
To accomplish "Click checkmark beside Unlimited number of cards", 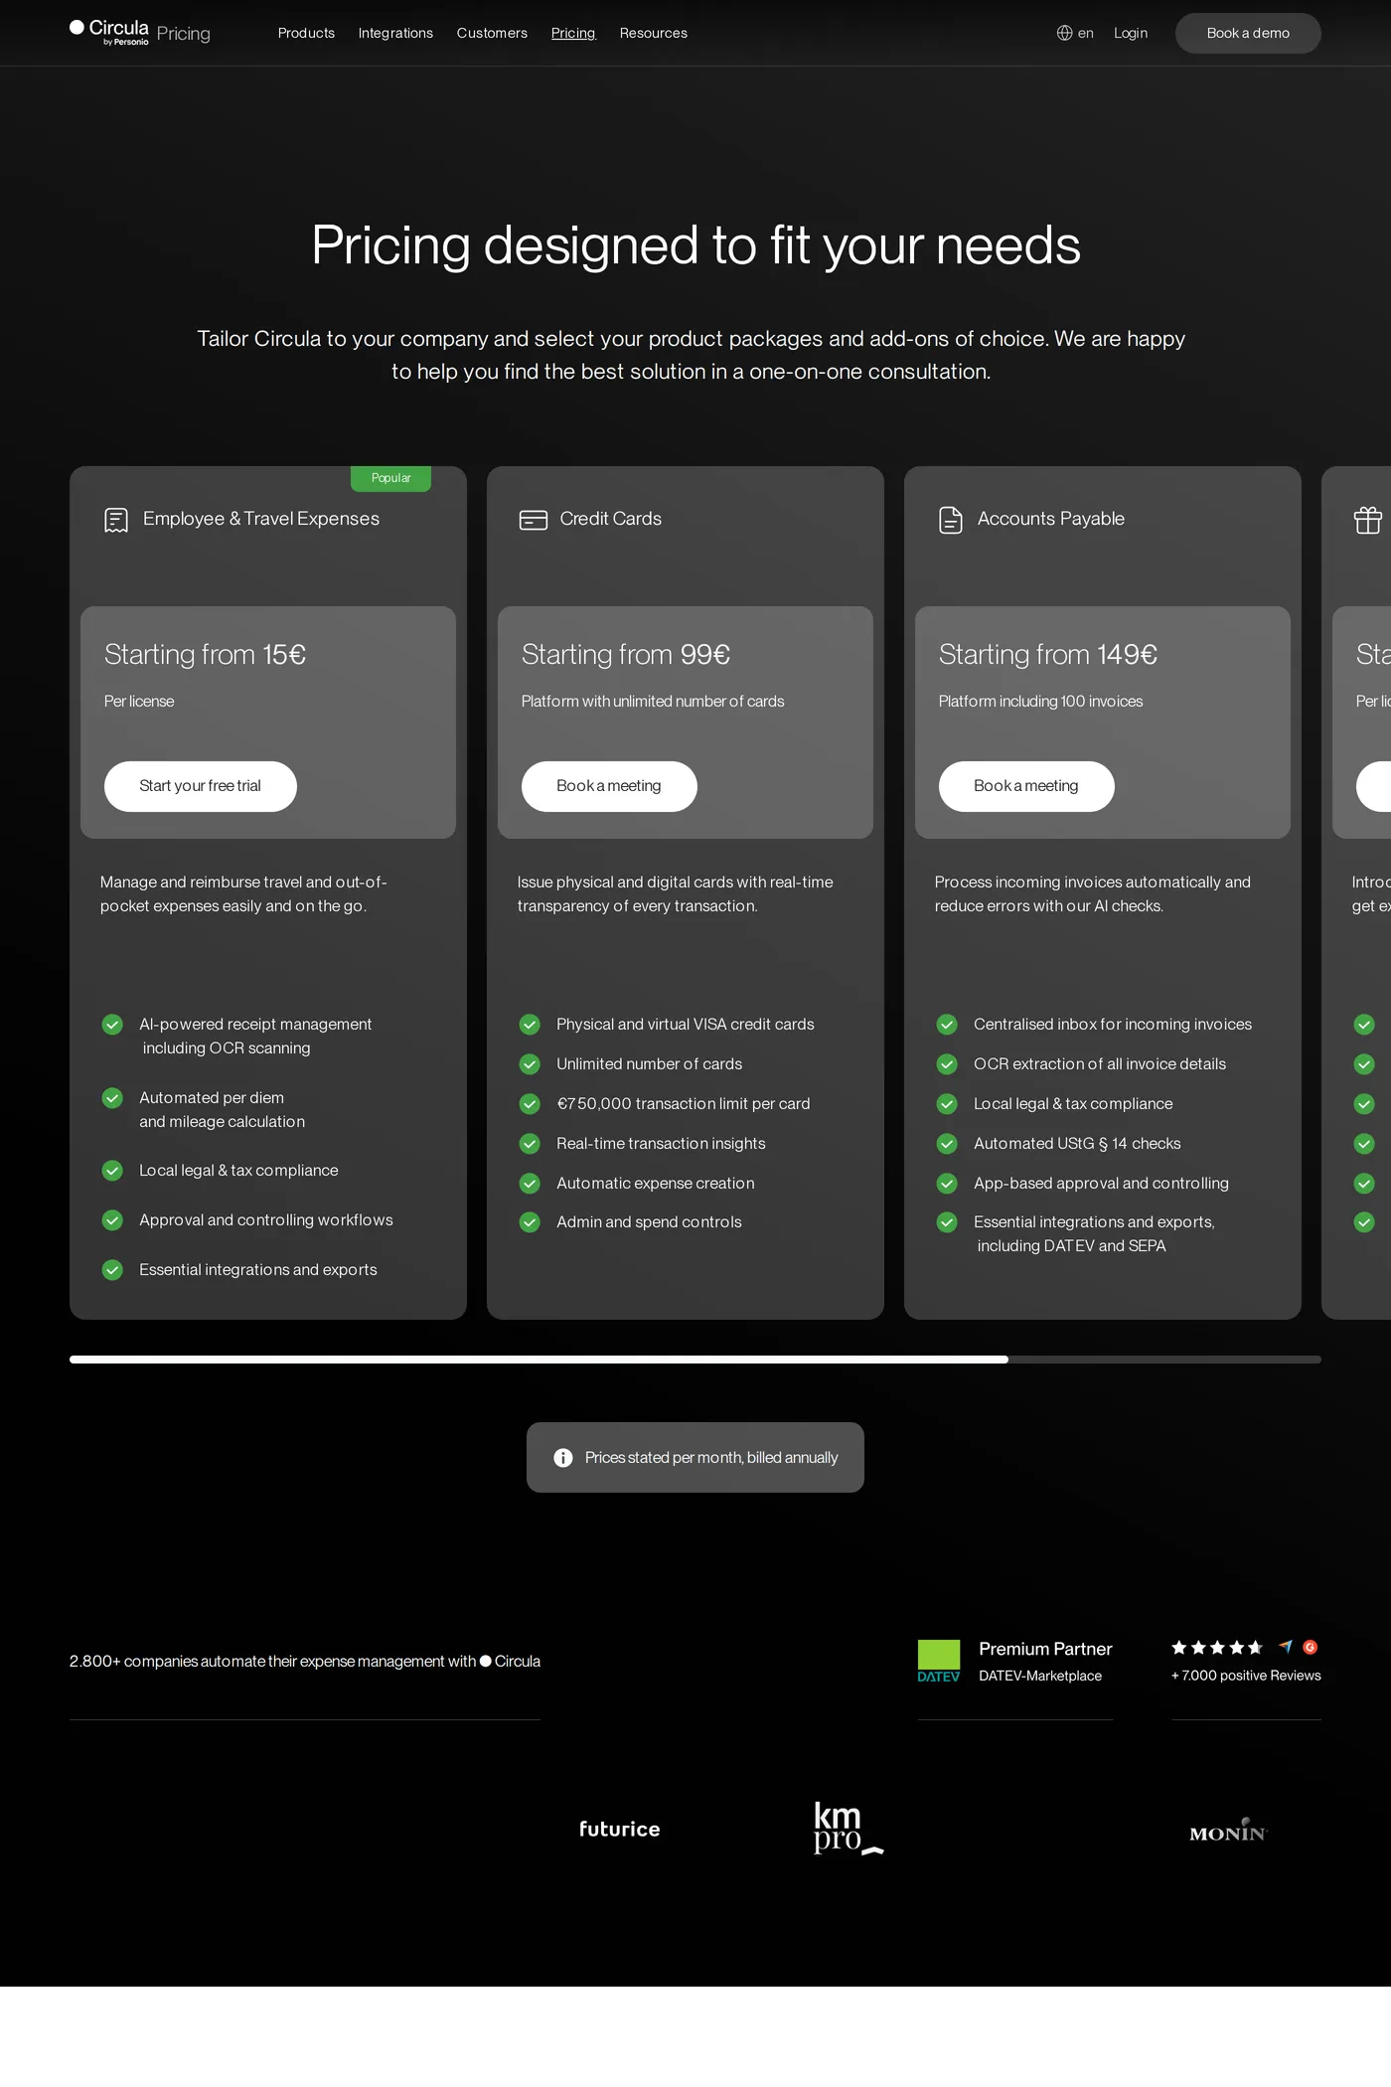I will [x=530, y=1064].
